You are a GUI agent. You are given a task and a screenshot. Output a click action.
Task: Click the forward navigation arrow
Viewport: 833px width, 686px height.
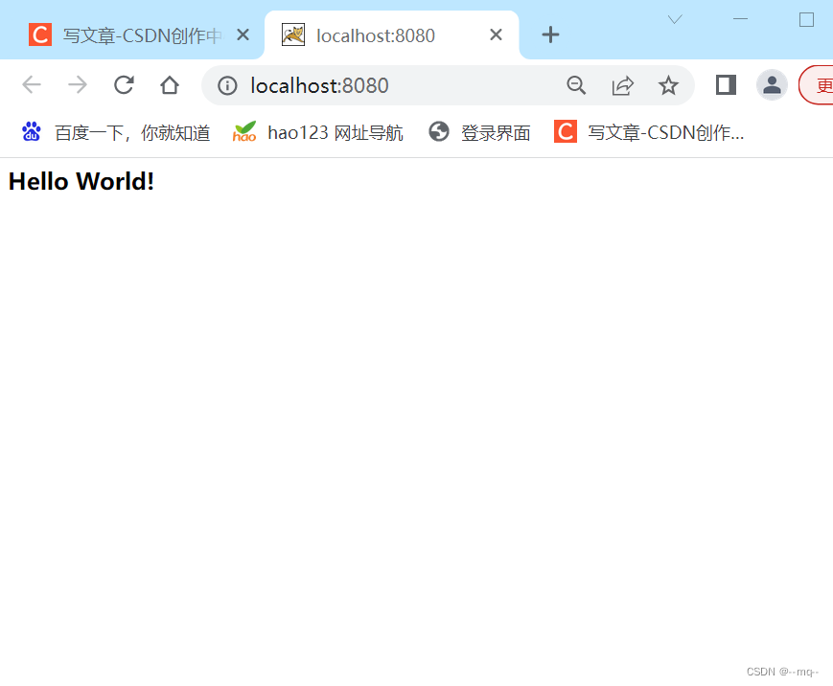tap(78, 84)
